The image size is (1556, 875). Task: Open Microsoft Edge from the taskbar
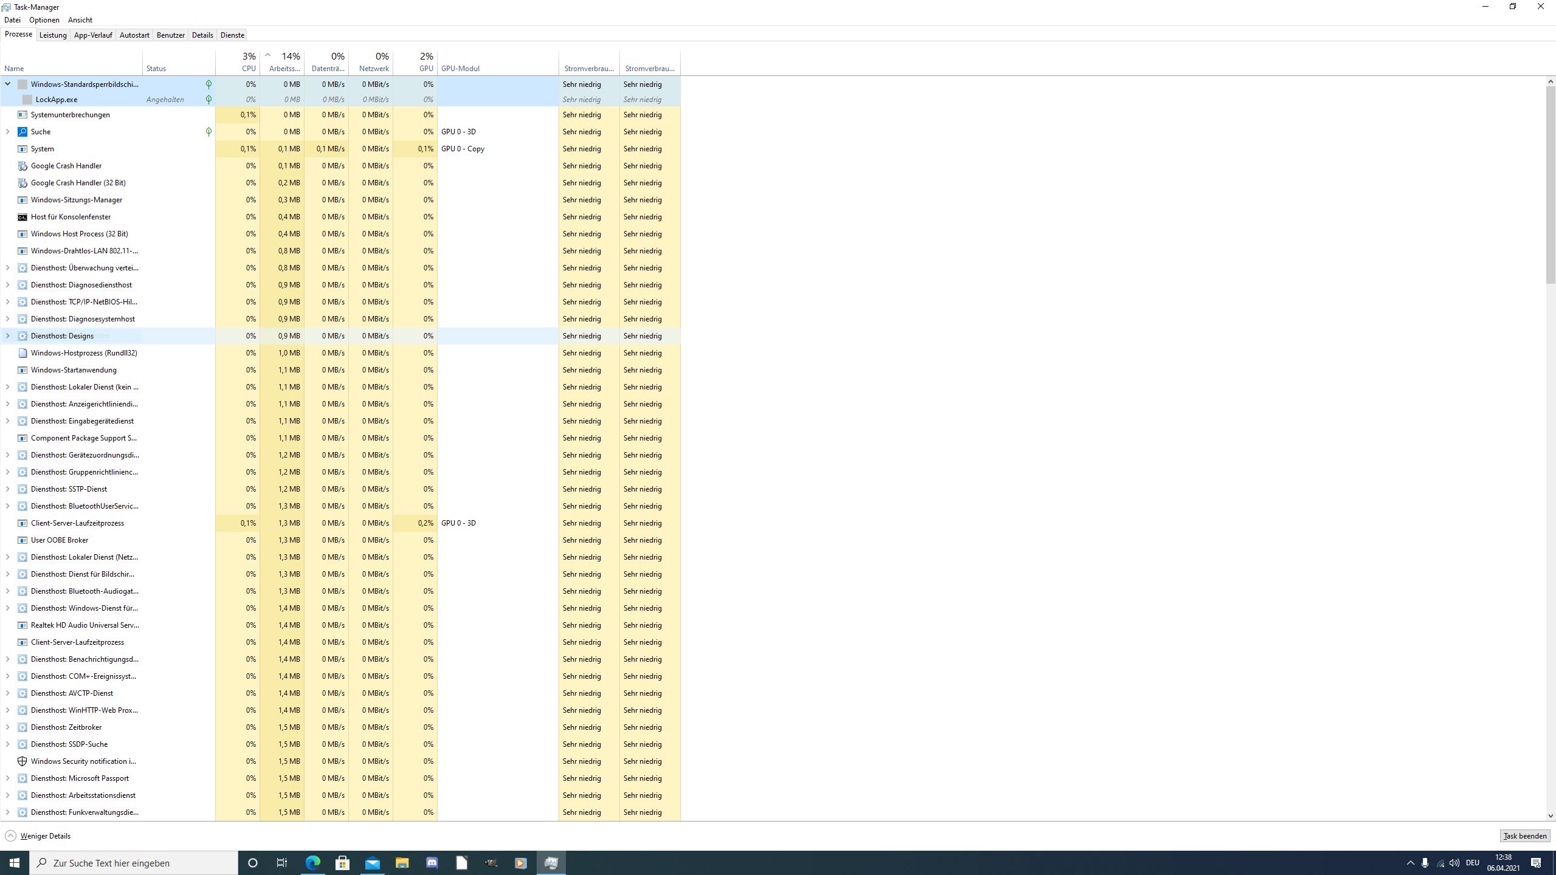click(x=312, y=863)
